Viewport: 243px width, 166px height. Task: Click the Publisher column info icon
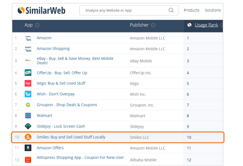[153, 25]
